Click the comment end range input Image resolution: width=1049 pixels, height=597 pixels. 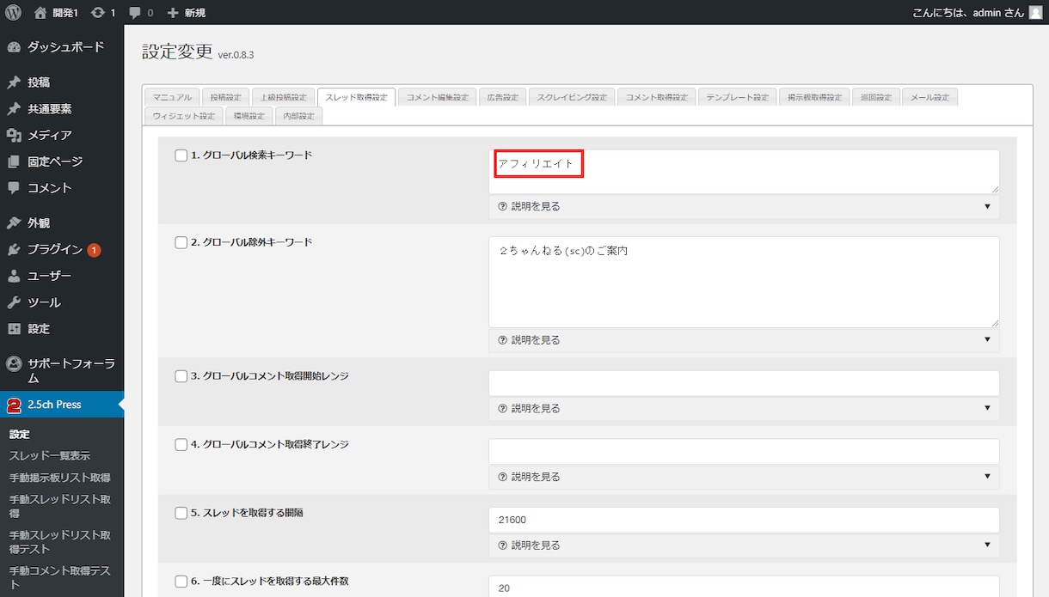pos(744,451)
